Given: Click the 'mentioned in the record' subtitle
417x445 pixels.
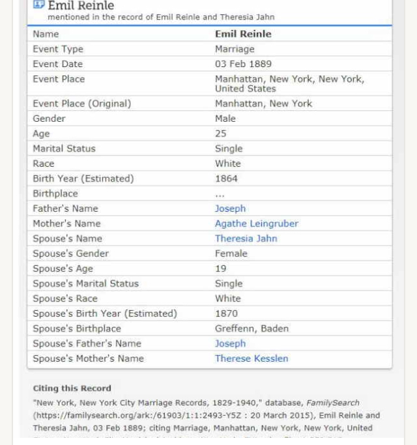Looking at the screenshot, I should pos(161,17).
